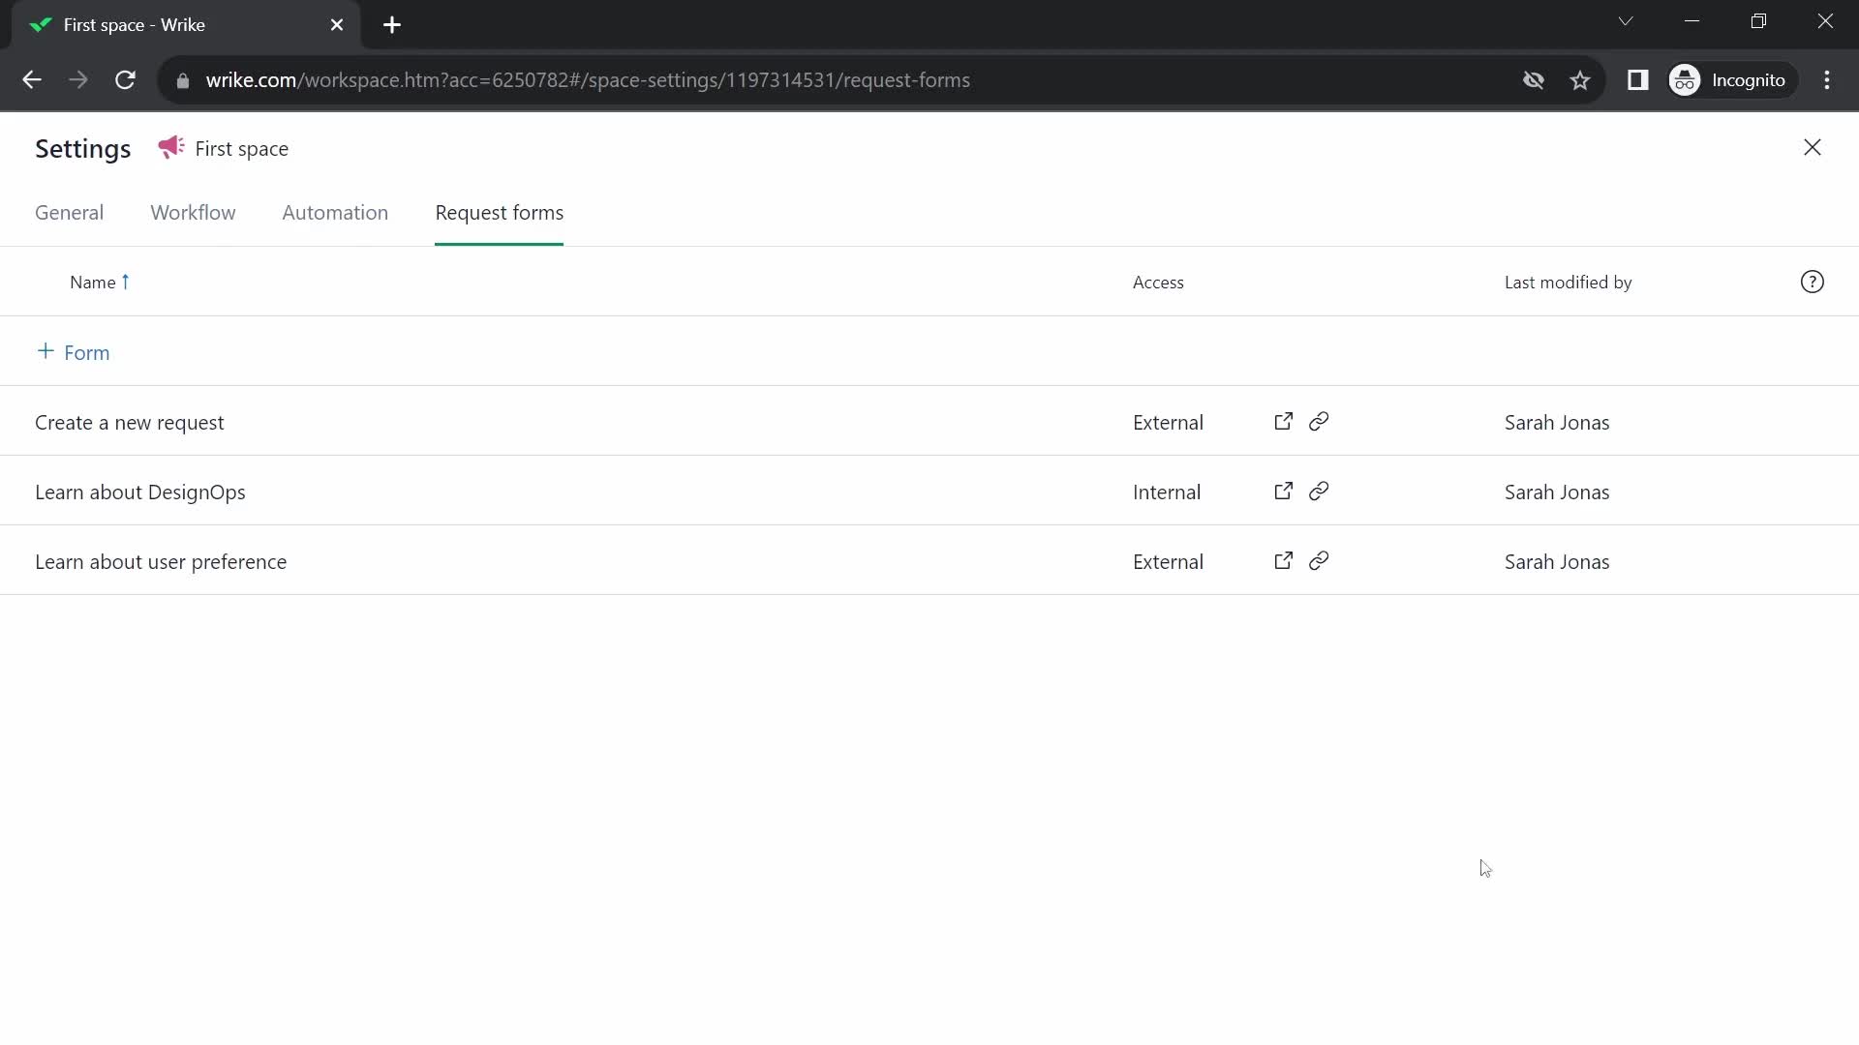The image size is (1859, 1045).
Task: Open the Learn about DesignOps form
Action: coord(140,493)
